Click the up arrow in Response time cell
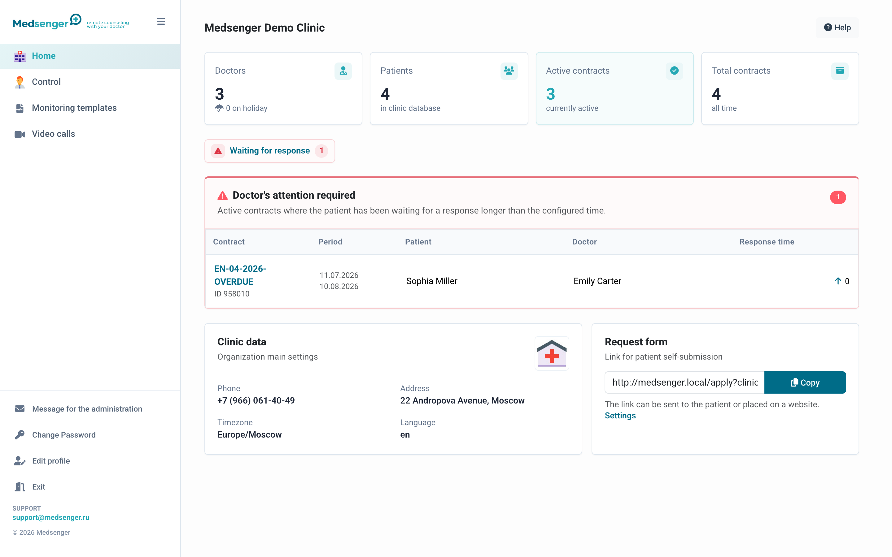 (x=838, y=282)
